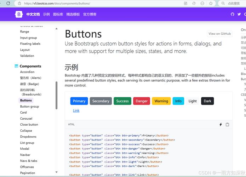
Task: Open Button group in the sidebar
Action: pyautogui.click(x=29, y=107)
